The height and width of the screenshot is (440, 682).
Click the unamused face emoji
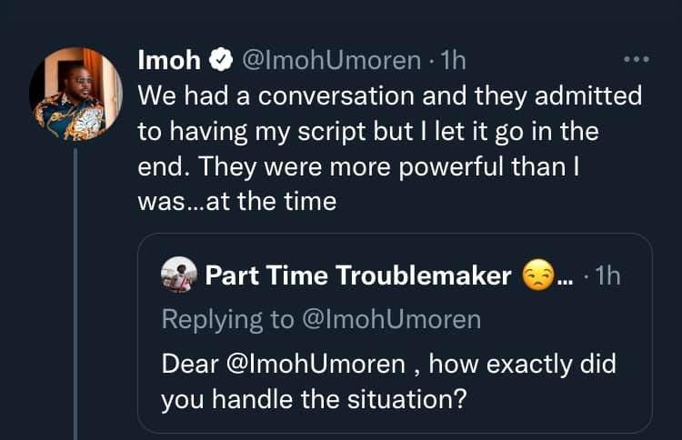[x=537, y=275]
